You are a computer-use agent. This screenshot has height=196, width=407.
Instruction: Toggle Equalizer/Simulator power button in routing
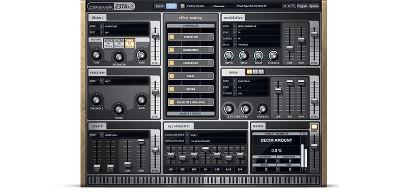[171, 102]
